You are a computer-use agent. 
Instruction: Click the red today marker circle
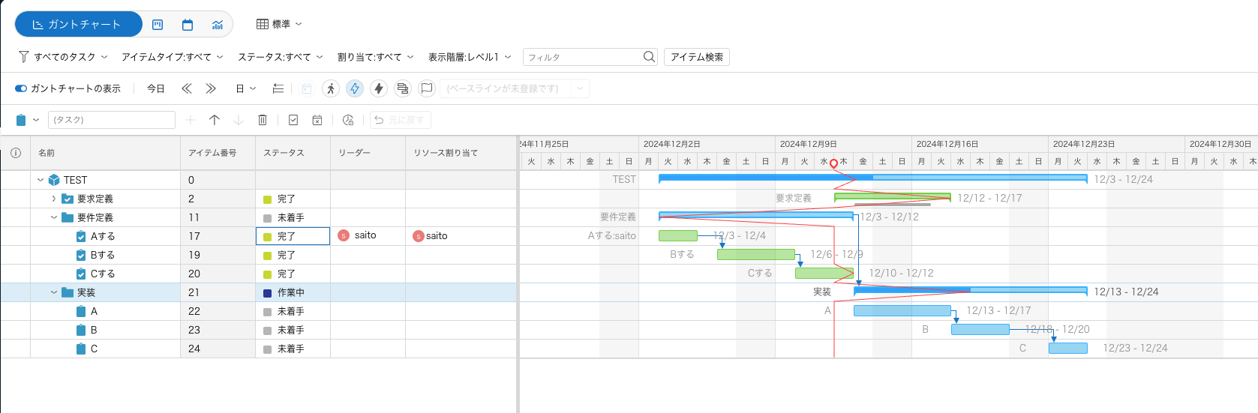pyautogui.click(x=833, y=163)
